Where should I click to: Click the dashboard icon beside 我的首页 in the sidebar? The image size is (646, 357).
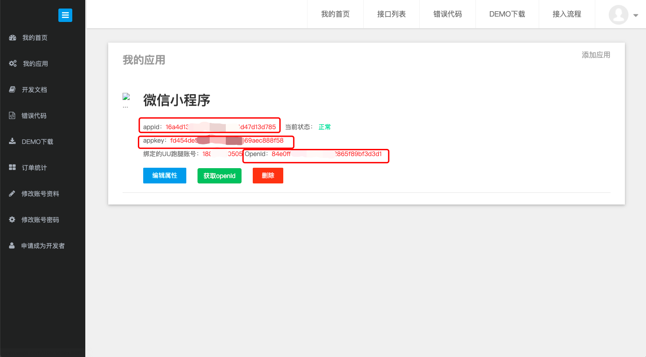[x=13, y=38]
